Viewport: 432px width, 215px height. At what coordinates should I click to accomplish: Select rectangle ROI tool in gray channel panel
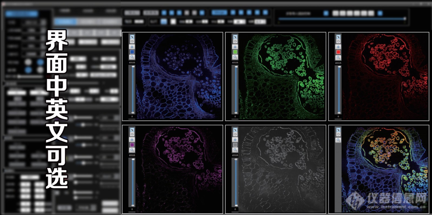tap(235, 134)
